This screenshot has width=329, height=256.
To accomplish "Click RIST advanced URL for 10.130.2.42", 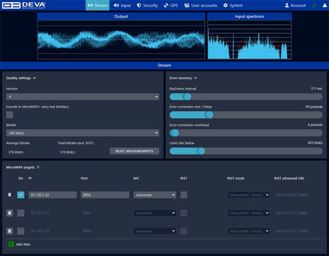I will click(292, 195).
